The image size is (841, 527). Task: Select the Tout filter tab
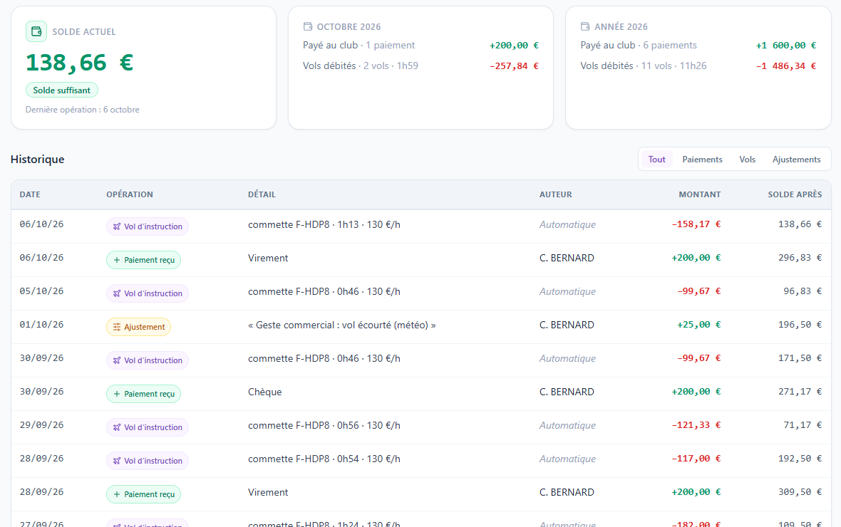(x=656, y=160)
